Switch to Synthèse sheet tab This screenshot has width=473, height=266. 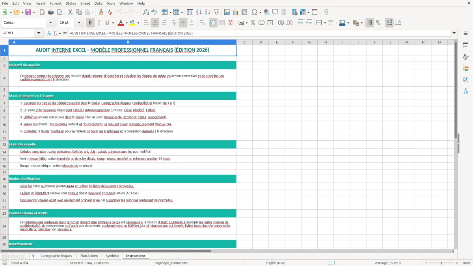[112, 256]
